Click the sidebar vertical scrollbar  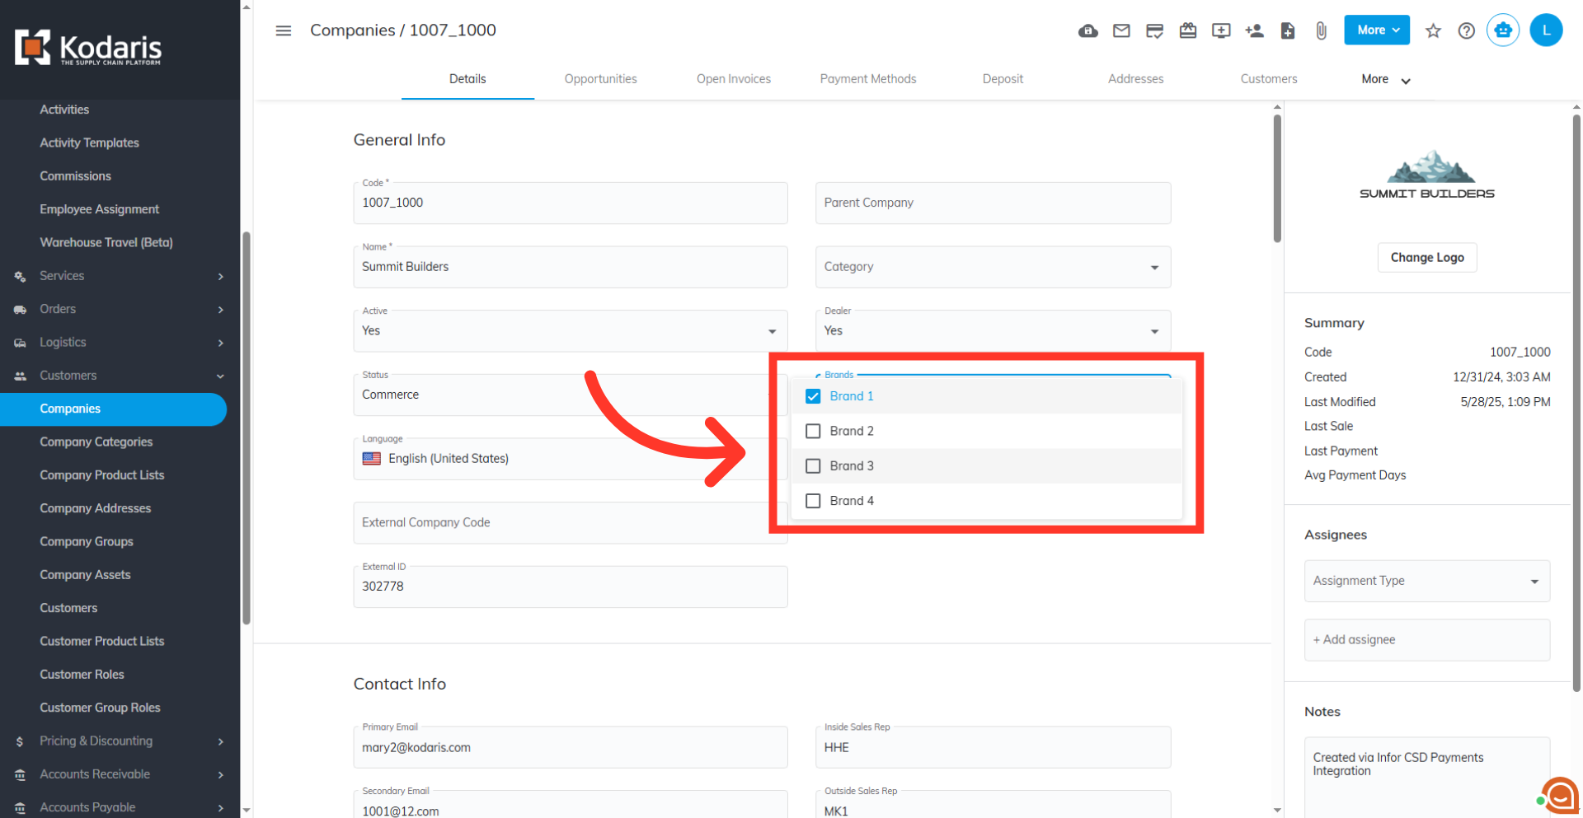point(246,428)
